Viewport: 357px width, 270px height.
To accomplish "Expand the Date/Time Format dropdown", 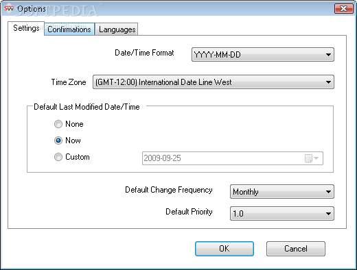I will tap(263, 55).
